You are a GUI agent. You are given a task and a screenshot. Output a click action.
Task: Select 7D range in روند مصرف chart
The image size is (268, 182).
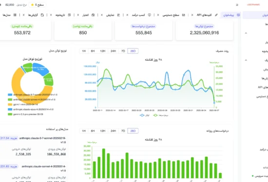point(123,51)
